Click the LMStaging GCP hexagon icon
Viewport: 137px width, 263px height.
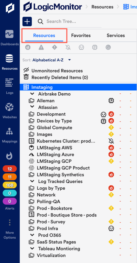[31, 161]
